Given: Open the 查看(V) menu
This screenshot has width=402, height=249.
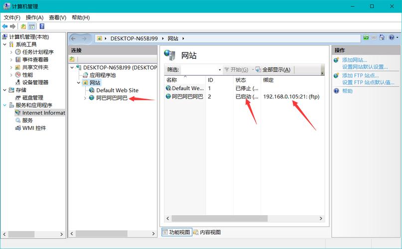Looking at the screenshot, I should pyautogui.click(x=57, y=17).
